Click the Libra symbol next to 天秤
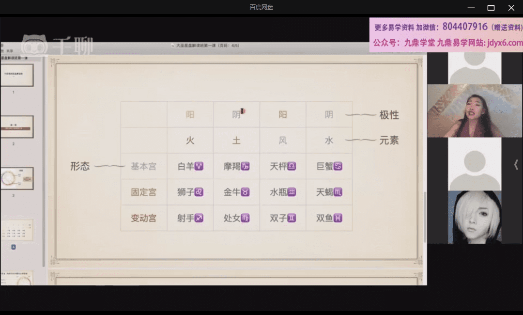 click(292, 166)
